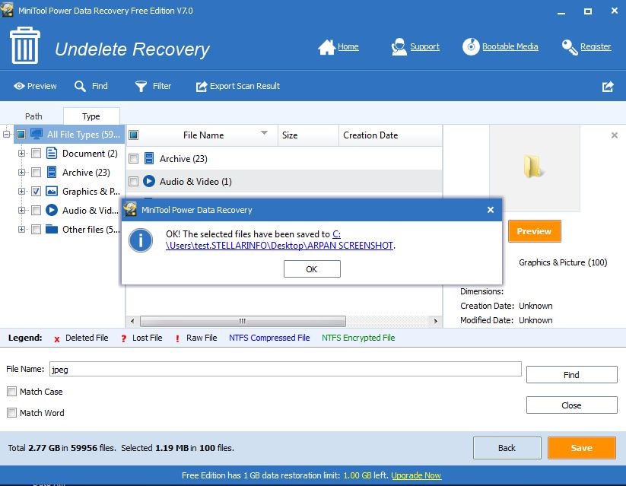
Task: Expand the Graphics & P... tree node
Action: (21, 192)
